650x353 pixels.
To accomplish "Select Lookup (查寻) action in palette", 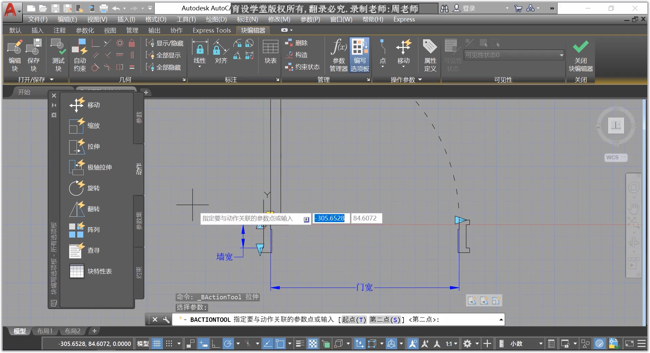I will pos(85,251).
